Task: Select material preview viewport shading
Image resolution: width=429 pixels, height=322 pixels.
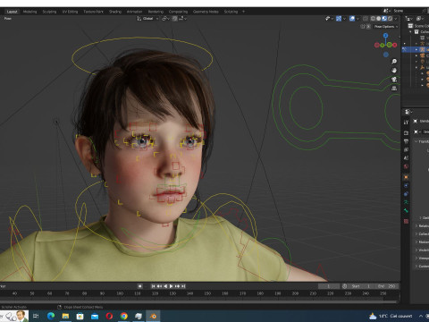Action: [x=384, y=19]
